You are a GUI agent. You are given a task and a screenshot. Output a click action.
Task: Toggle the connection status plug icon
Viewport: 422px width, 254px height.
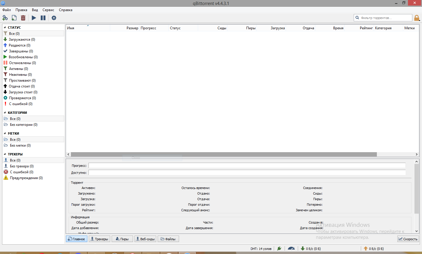click(x=279, y=248)
